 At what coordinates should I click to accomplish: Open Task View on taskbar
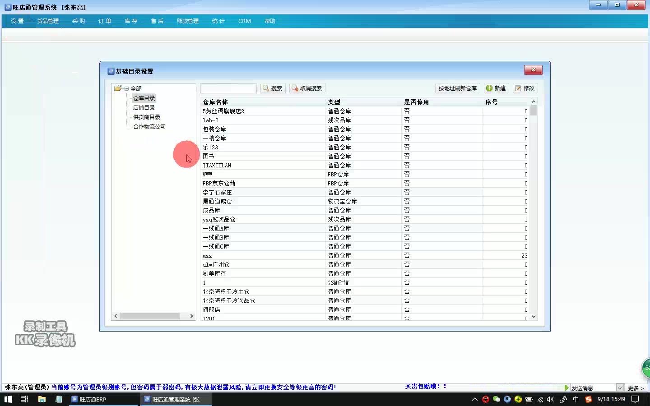24,399
